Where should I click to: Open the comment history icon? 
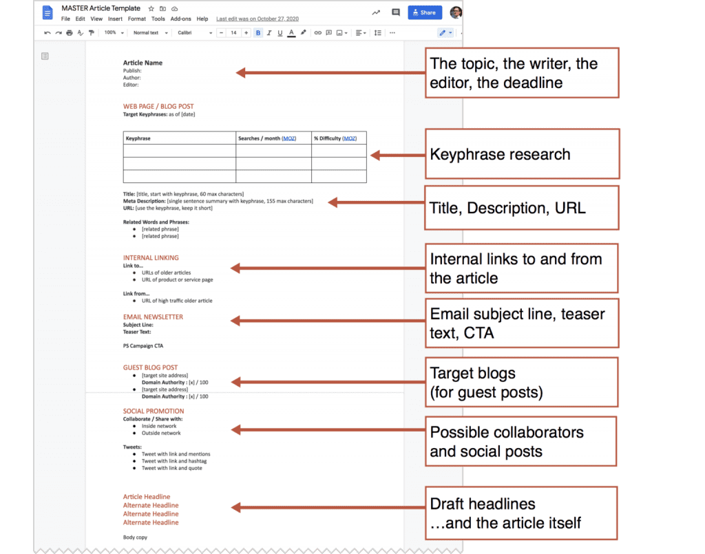[x=396, y=12]
